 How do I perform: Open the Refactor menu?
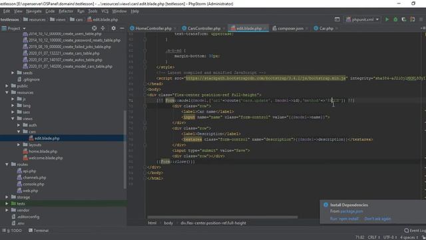click(66, 11)
